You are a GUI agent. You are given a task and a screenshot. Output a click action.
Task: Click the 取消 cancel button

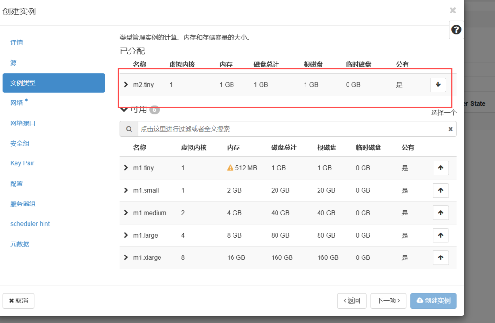pyautogui.click(x=18, y=300)
